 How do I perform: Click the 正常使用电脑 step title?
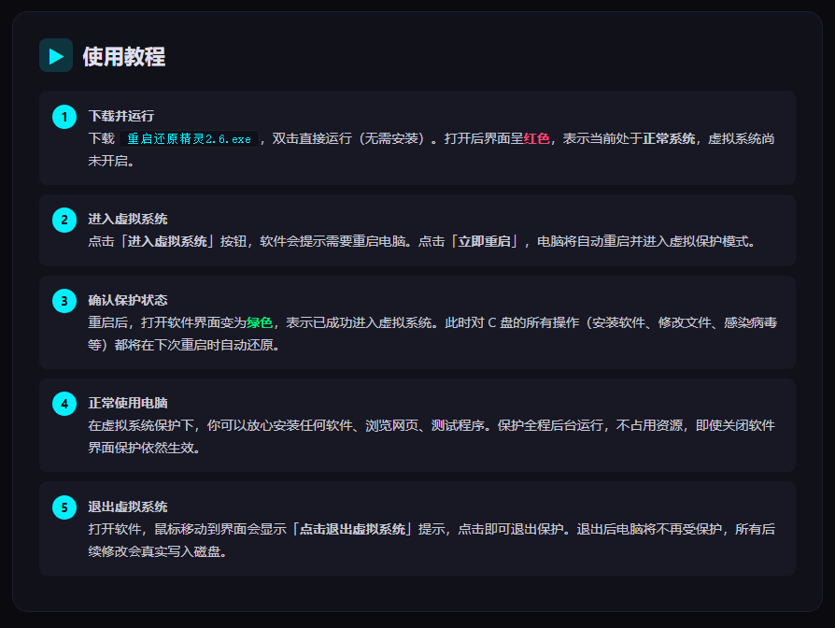(128, 403)
